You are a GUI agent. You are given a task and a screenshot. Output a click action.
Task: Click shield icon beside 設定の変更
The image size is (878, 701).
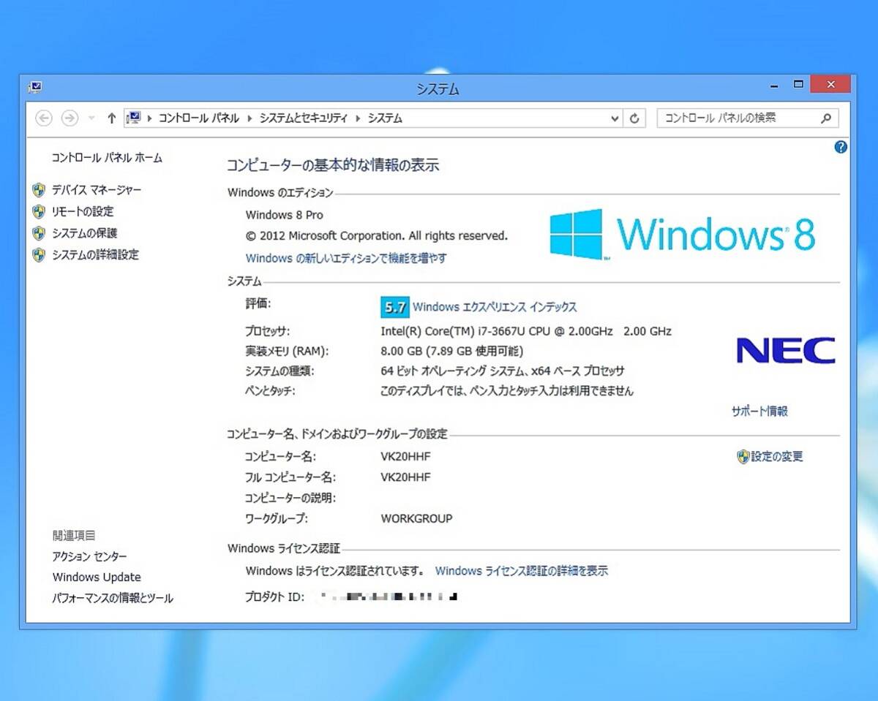click(x=743, y=457)
